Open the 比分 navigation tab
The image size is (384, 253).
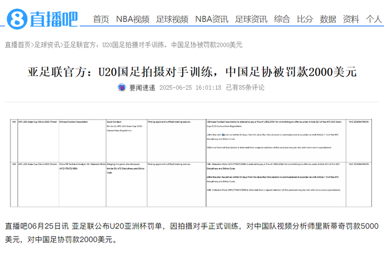pos(305,19)
